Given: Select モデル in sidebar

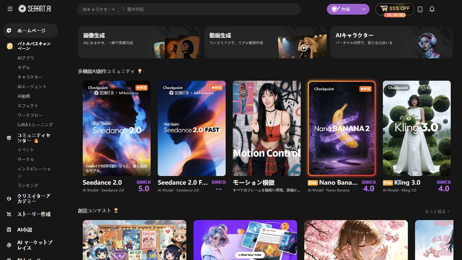Looking at the screenshot, I should point(24,68).
